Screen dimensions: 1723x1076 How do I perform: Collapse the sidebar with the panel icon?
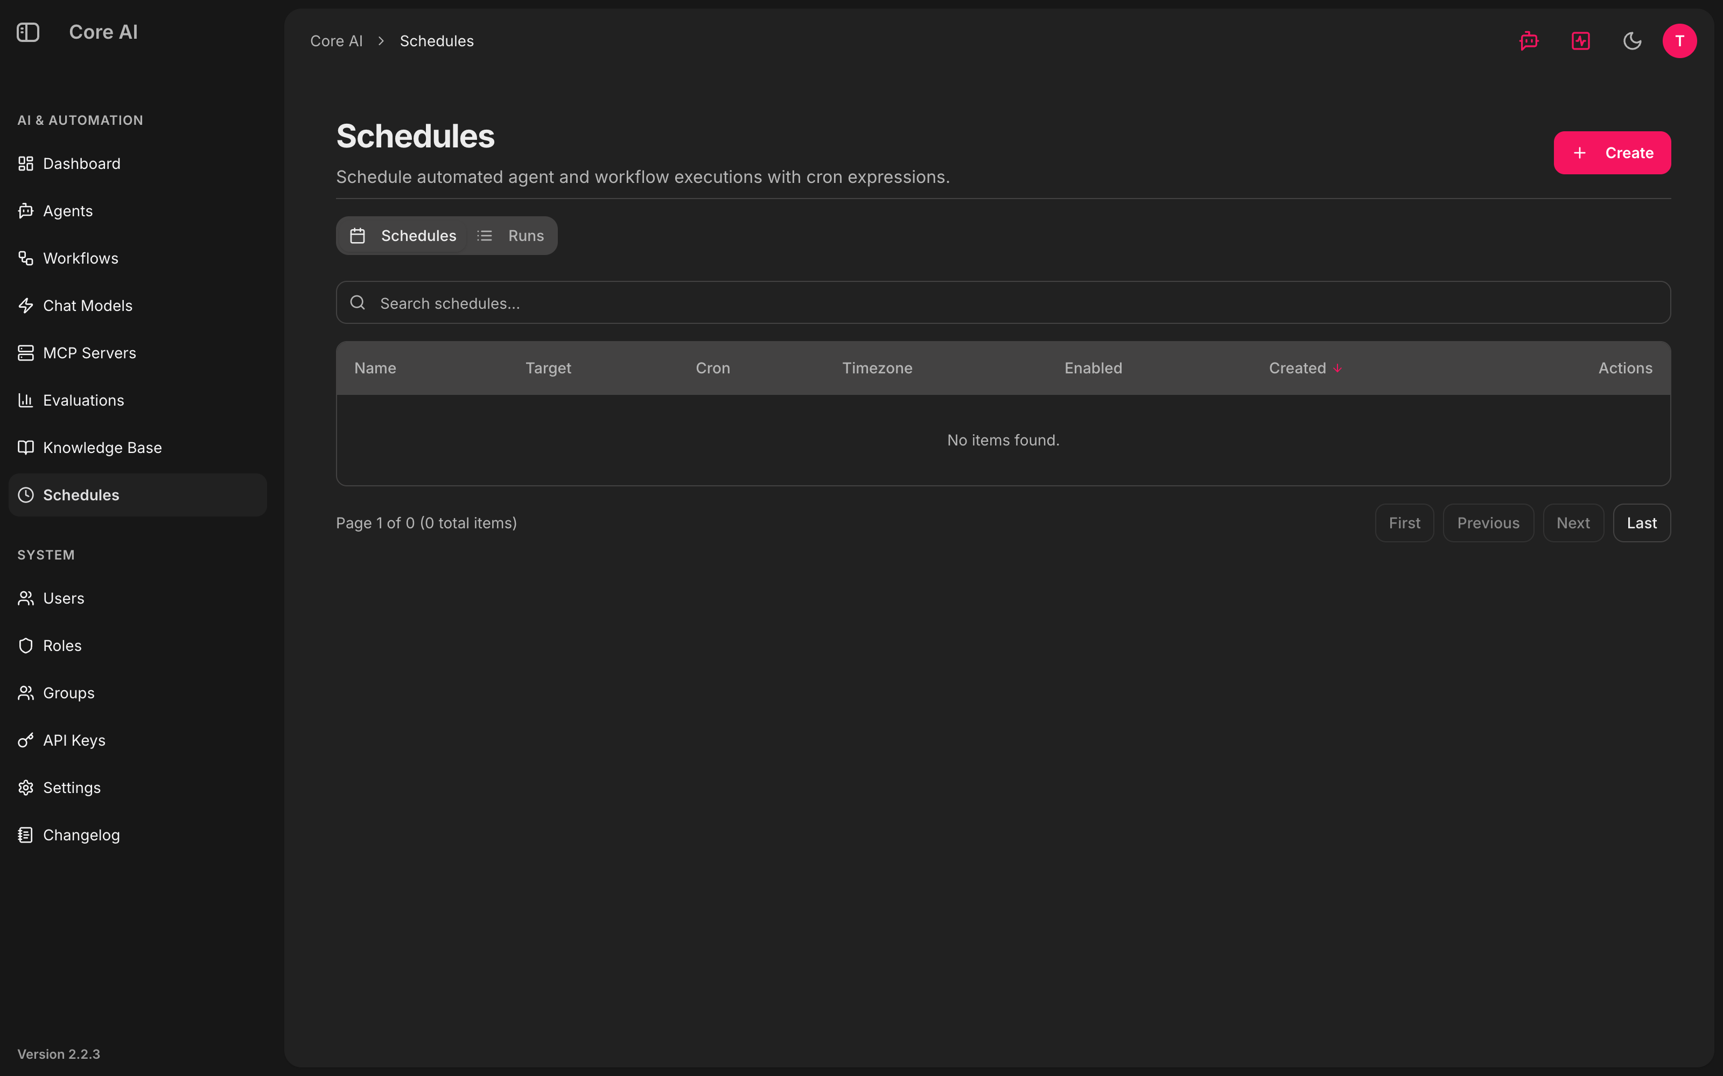pyautogui.click(x=28, y=32)
